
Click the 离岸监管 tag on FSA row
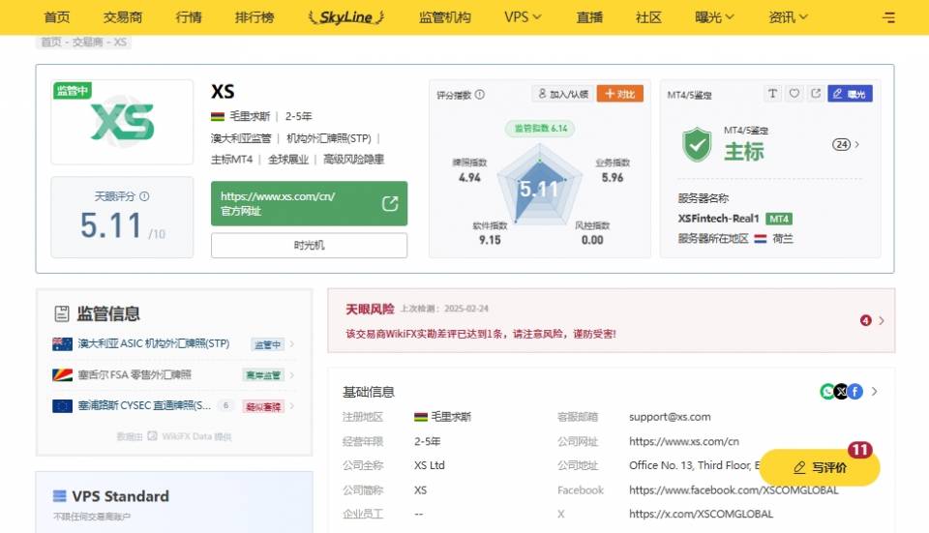click(263, 375)
